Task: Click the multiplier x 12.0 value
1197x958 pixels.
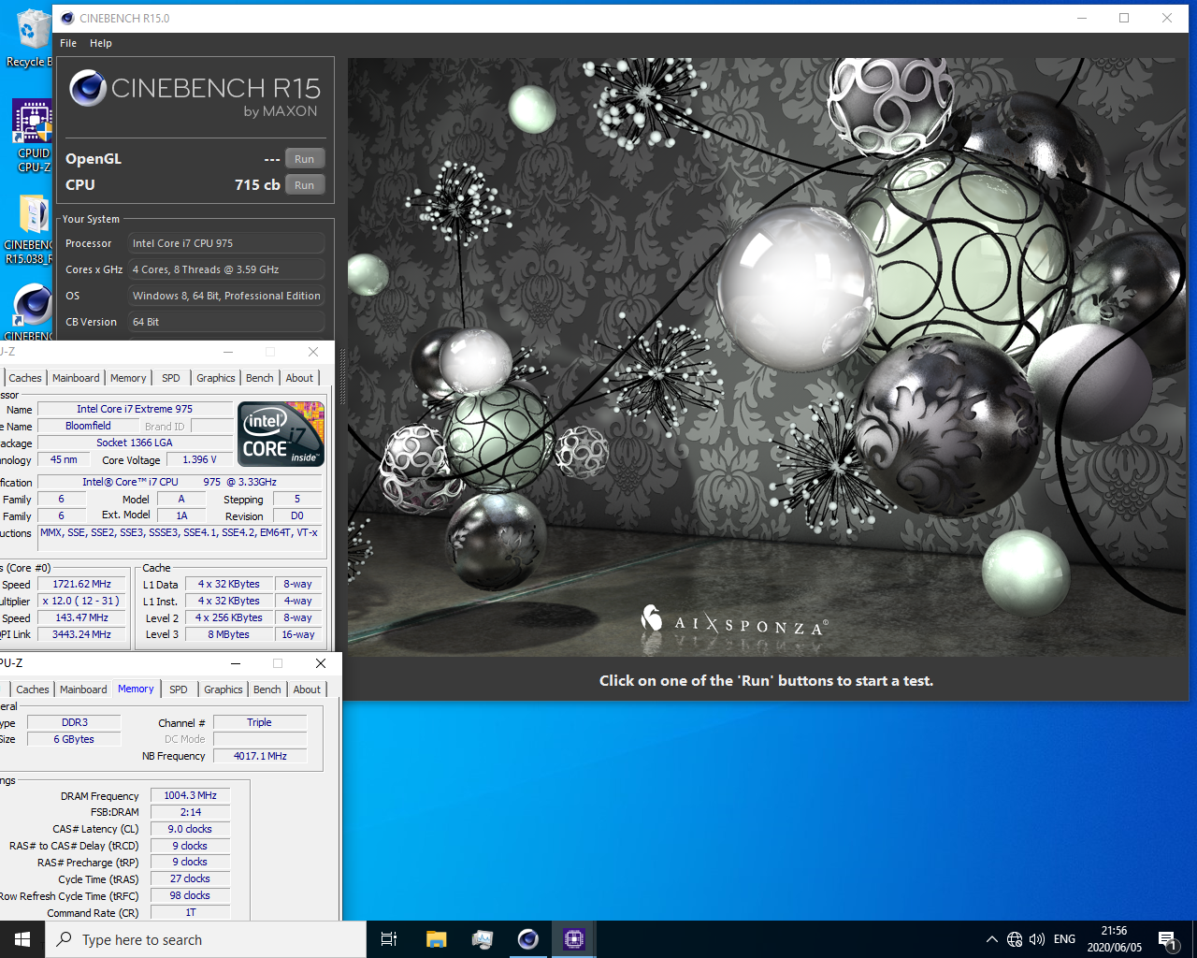Action: pyautogui.click(x=81, y=601)
